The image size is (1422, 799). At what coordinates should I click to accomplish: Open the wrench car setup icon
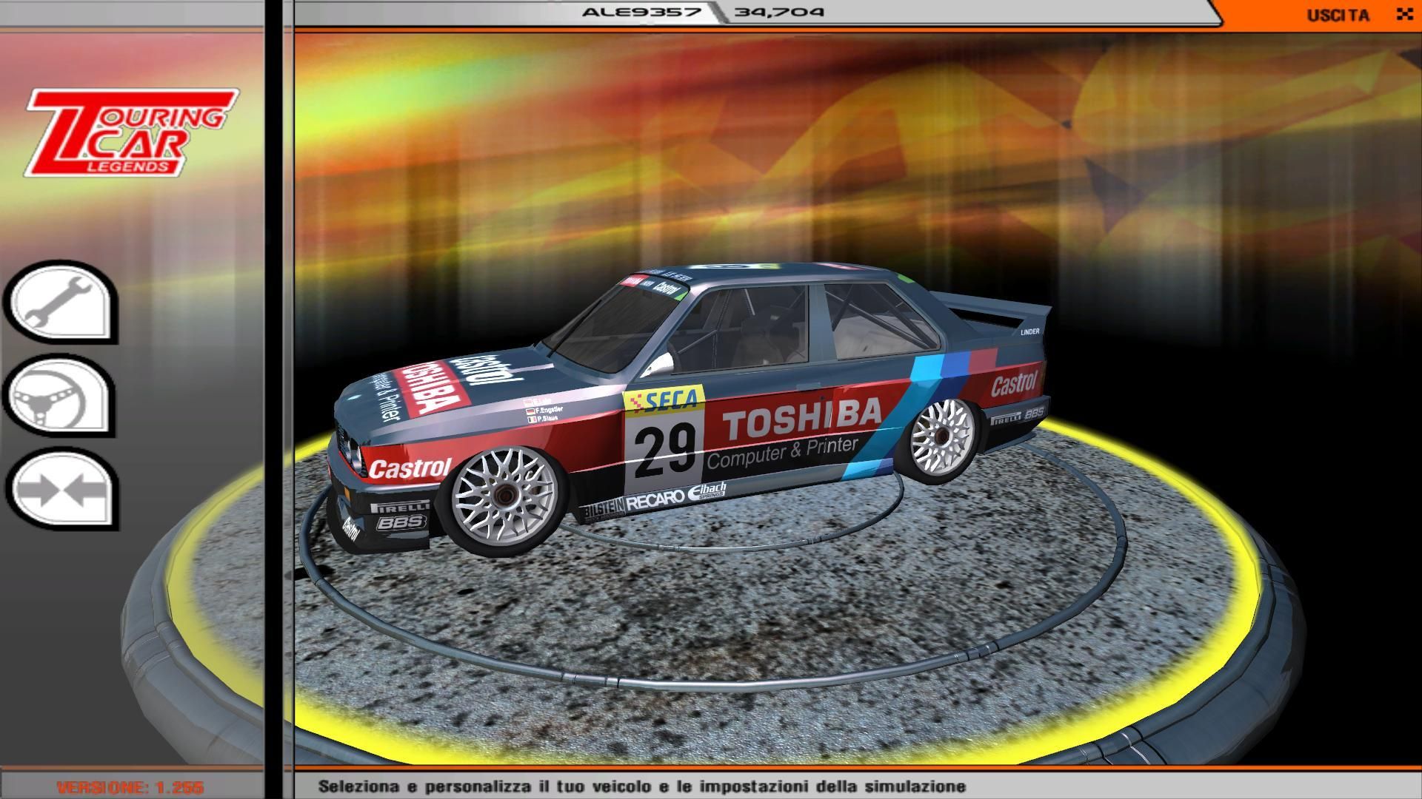pyautogui.click(x=60, y=302)
